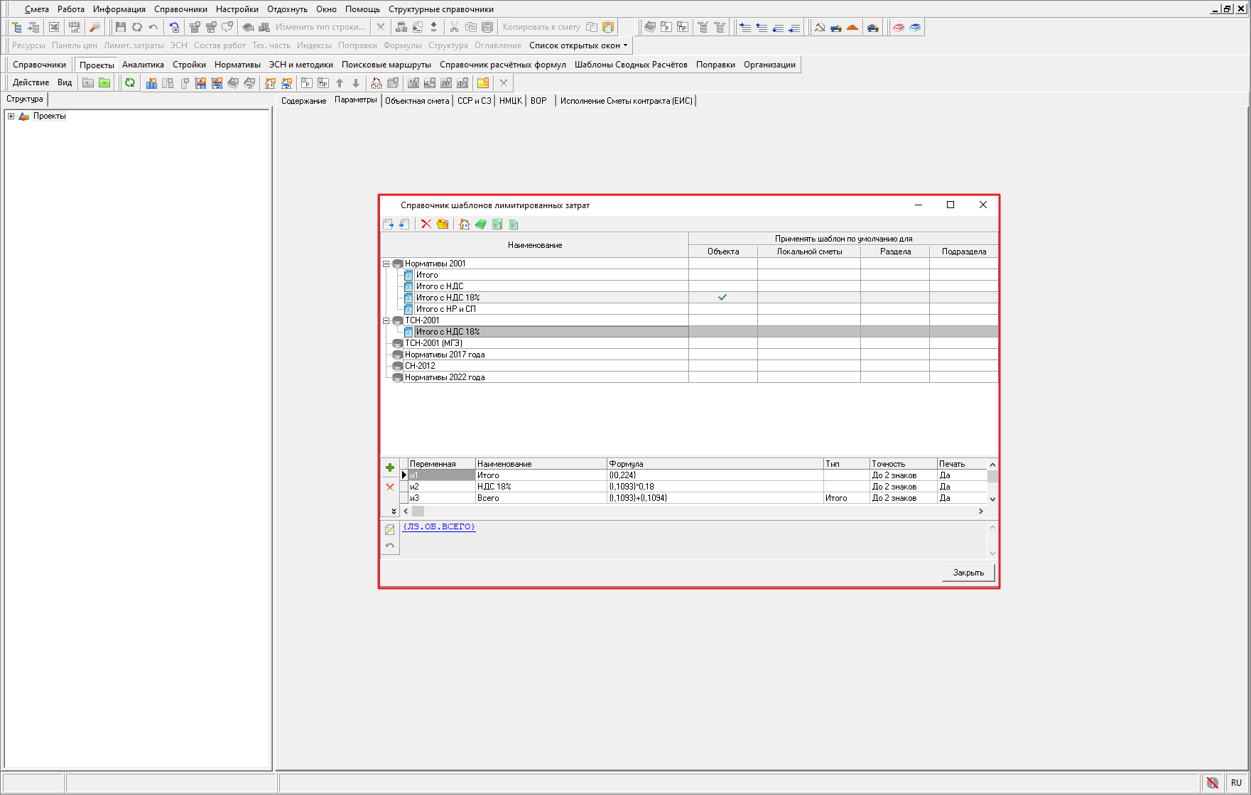The image size is (1251, 795).
Task: Click the import template icon in dialog toolbar
Action: (404, 224)
